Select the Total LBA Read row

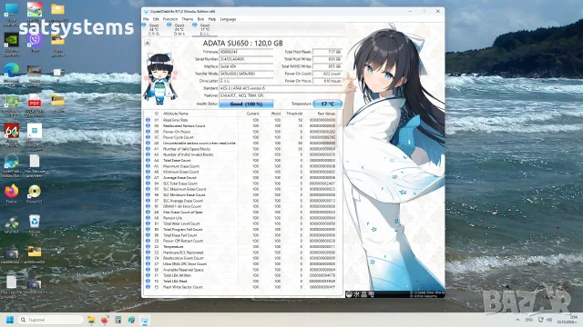click(240, 282)
